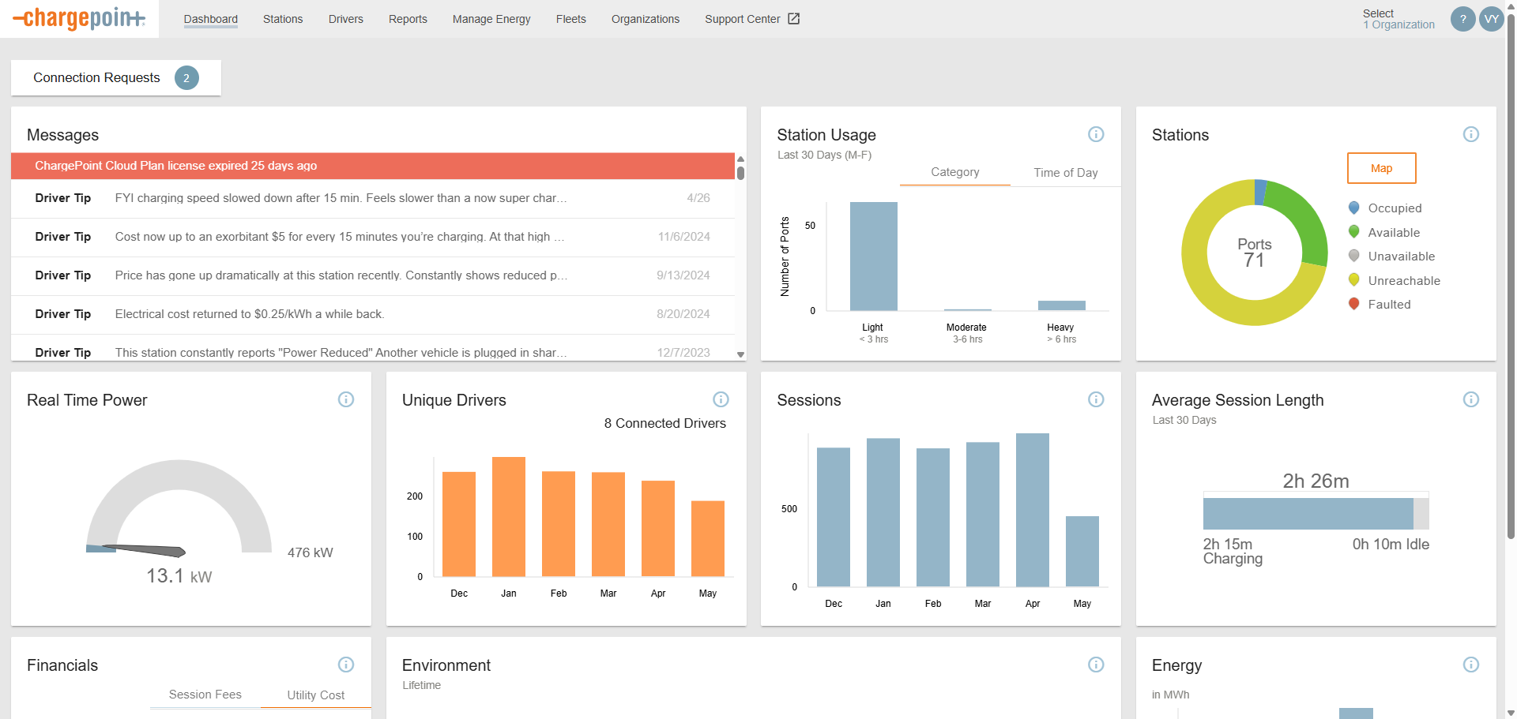
Task: Click the Map button
Action: (x=1381, y=168)
